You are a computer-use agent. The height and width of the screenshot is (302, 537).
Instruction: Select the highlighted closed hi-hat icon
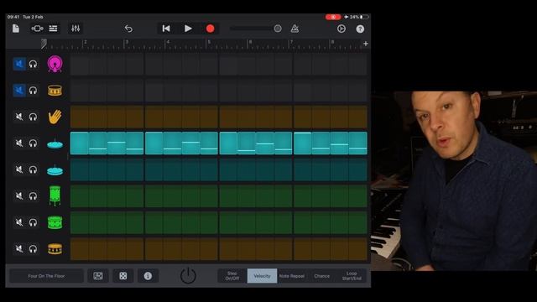pos(55,143)
